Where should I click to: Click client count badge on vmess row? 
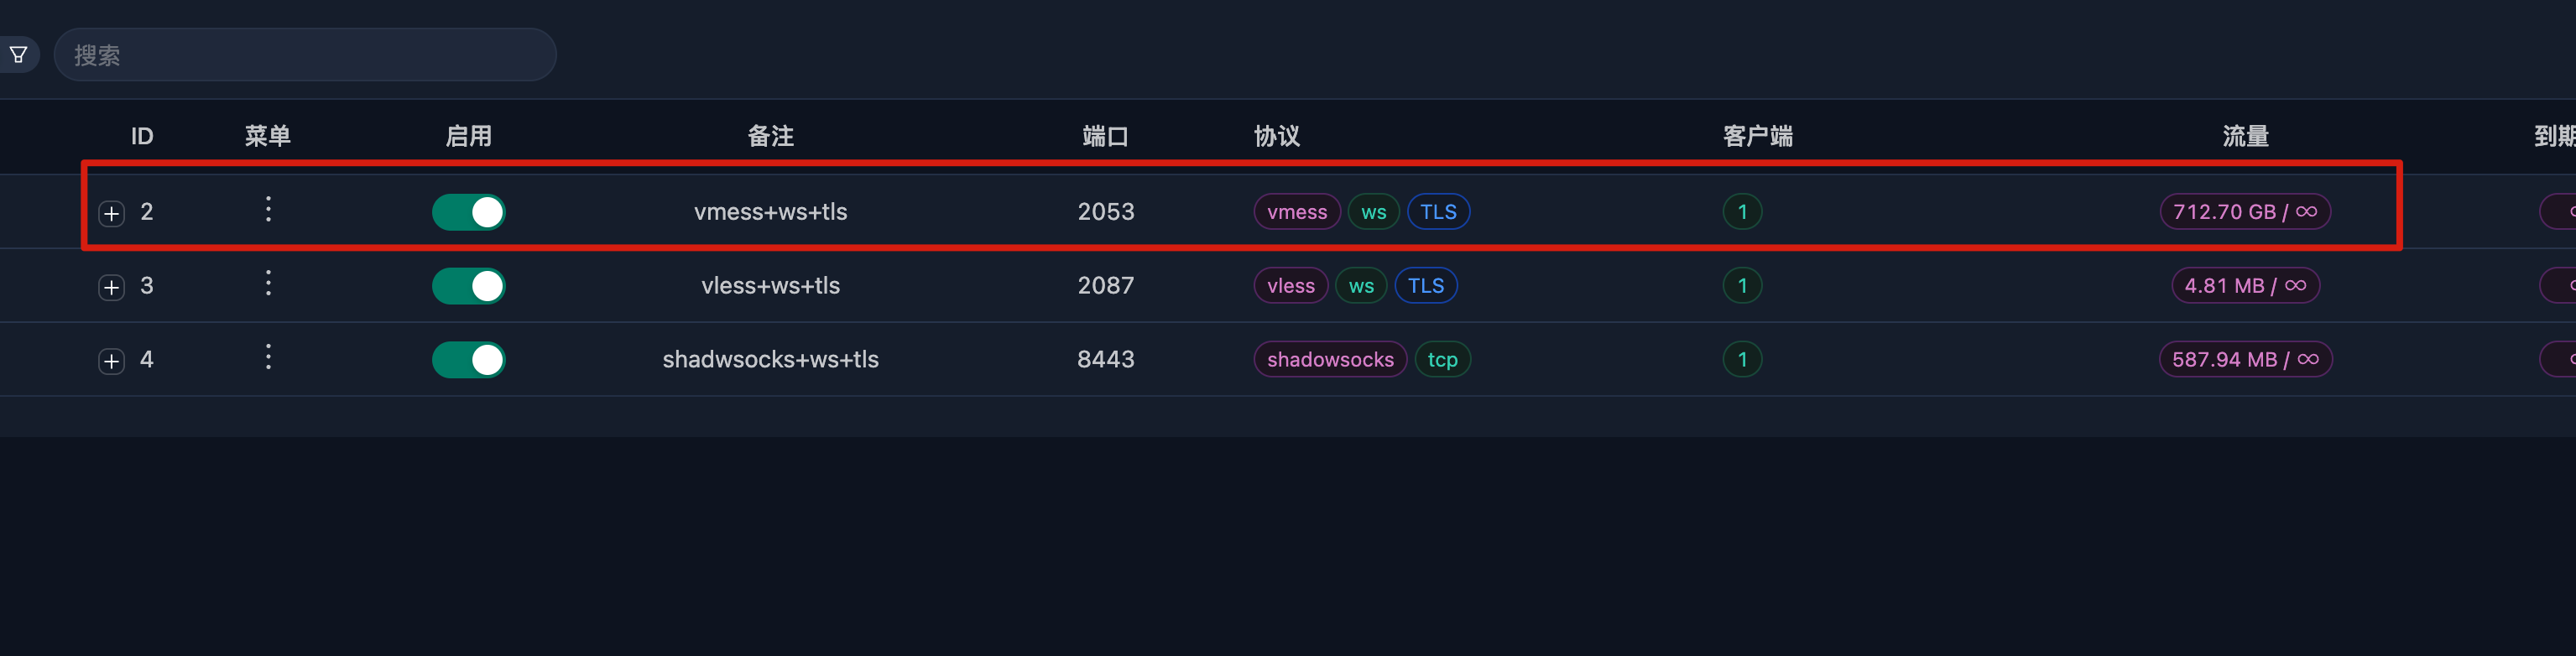pyautogui.click(x=1742, y=212)
